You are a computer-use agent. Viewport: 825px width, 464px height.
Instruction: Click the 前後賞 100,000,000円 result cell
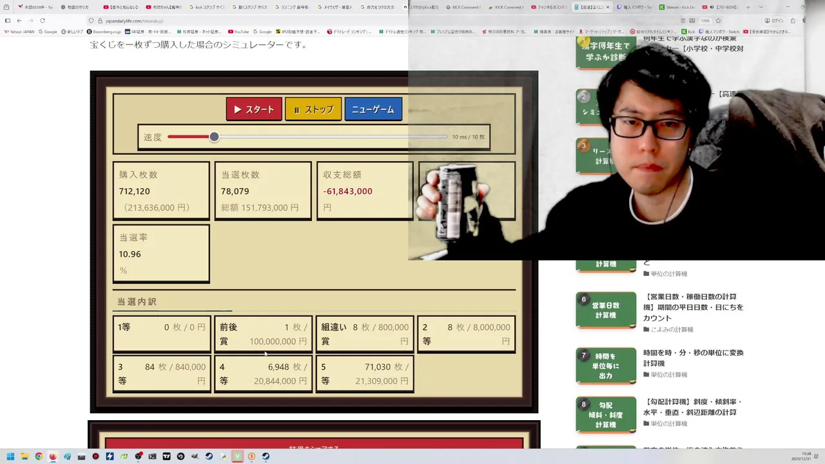263,334
